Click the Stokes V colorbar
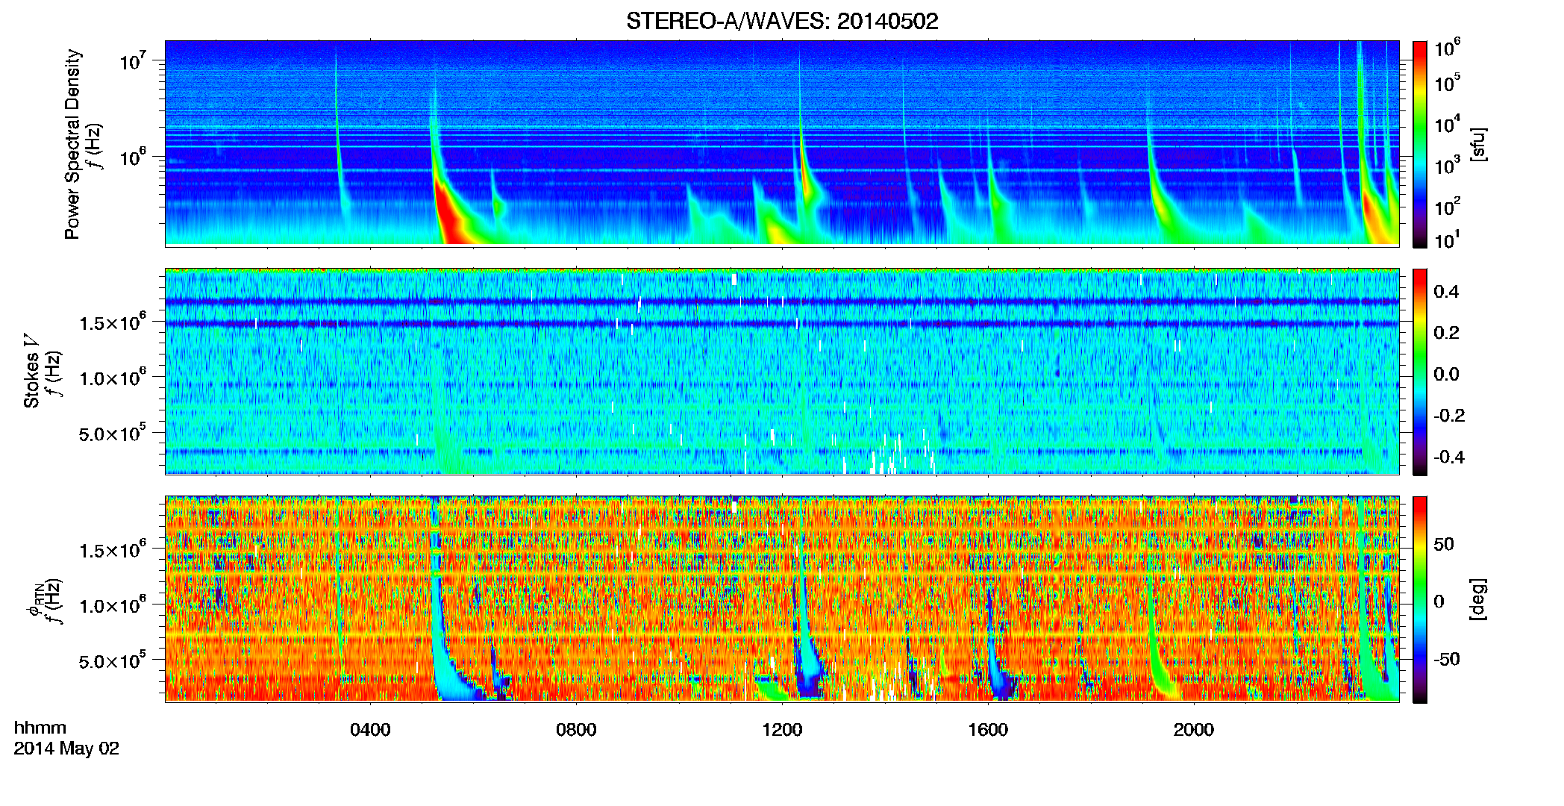 click(1420, 372)
